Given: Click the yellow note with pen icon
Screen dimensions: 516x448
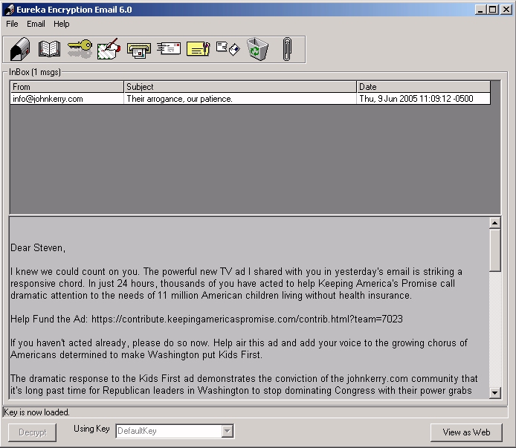Looking at the screenshot, I should [x=198, y=49].
